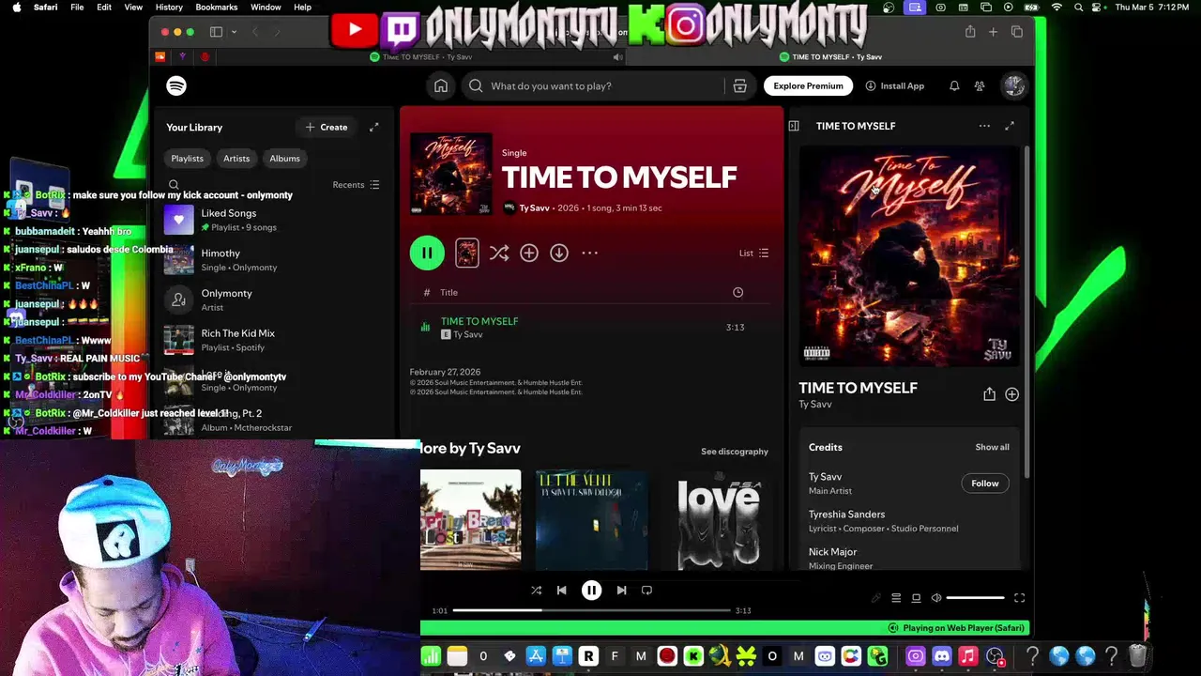Filter library by Albums chip
The image size is (1201, 676).
click(x=284, y=159)
